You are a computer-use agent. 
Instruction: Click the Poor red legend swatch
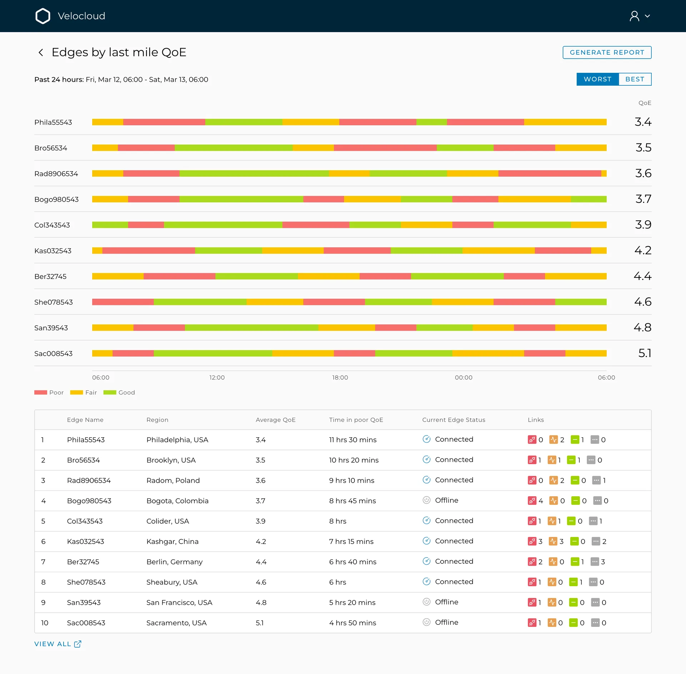pyautogui.click(x=40, y=392)
